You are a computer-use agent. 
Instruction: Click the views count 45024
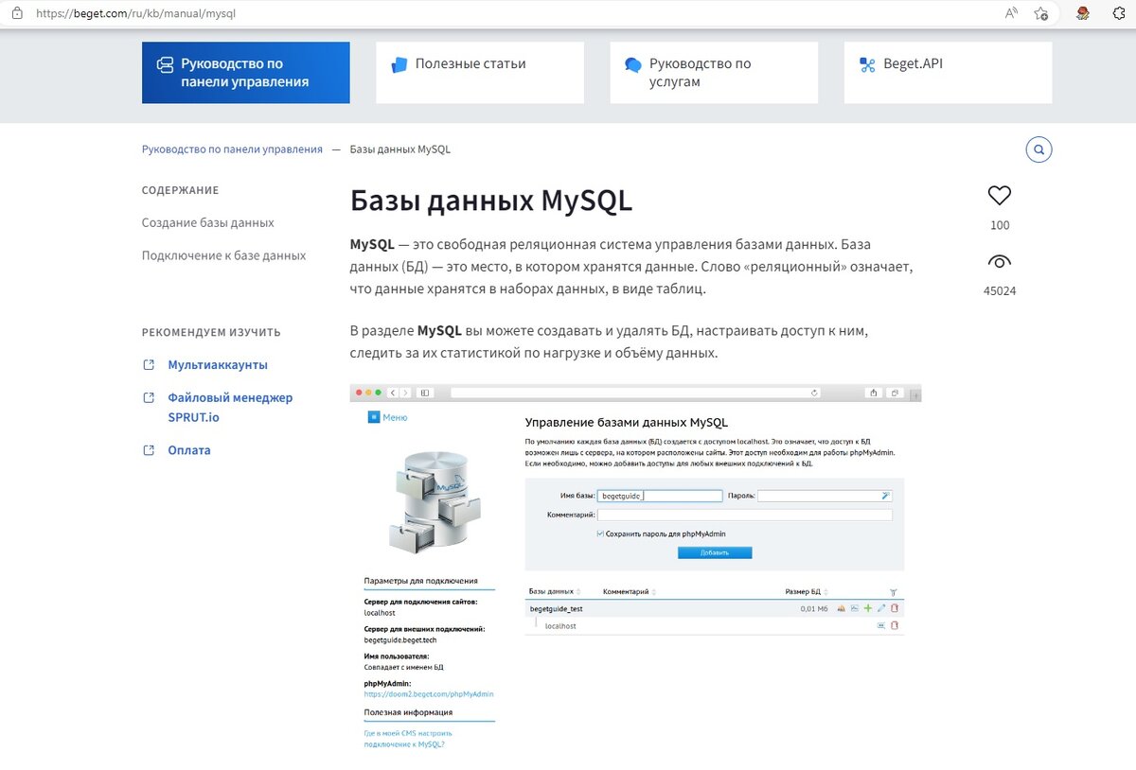[x=1000, y=290]
